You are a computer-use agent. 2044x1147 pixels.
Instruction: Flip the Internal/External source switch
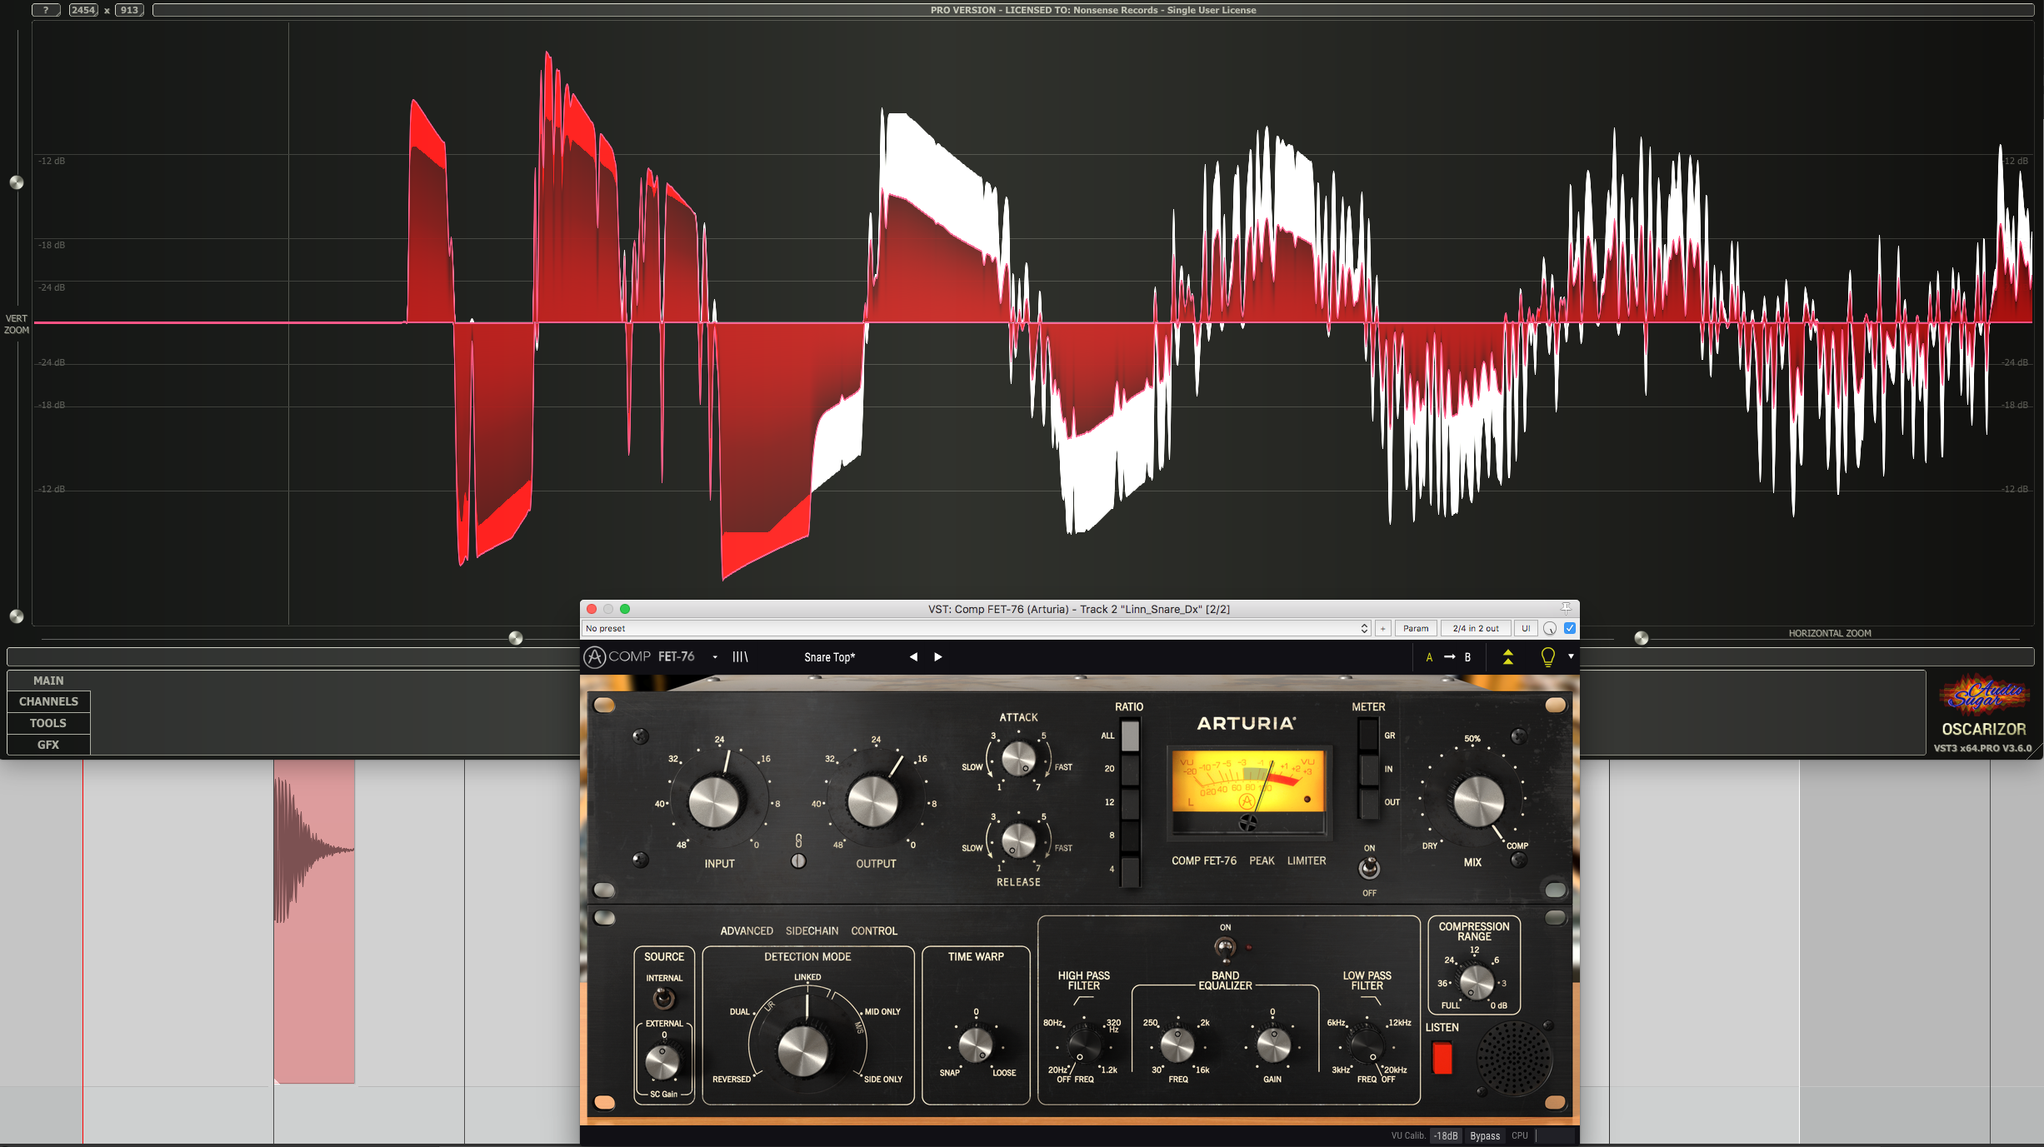tap(664, 999)
